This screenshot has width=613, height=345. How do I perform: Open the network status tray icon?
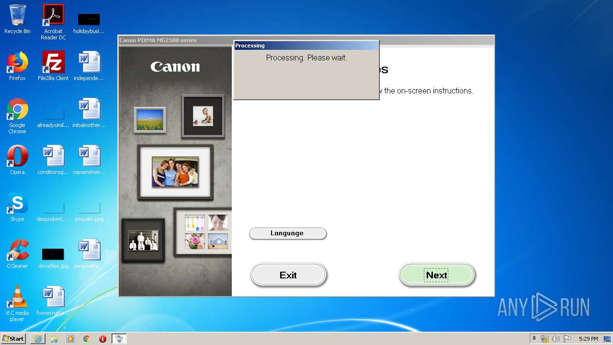[x=545, y=339]
